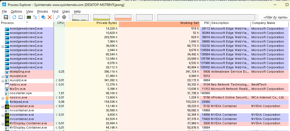
Task: Click the Refresh Now toolbar icon
Action: coord(14,17)
